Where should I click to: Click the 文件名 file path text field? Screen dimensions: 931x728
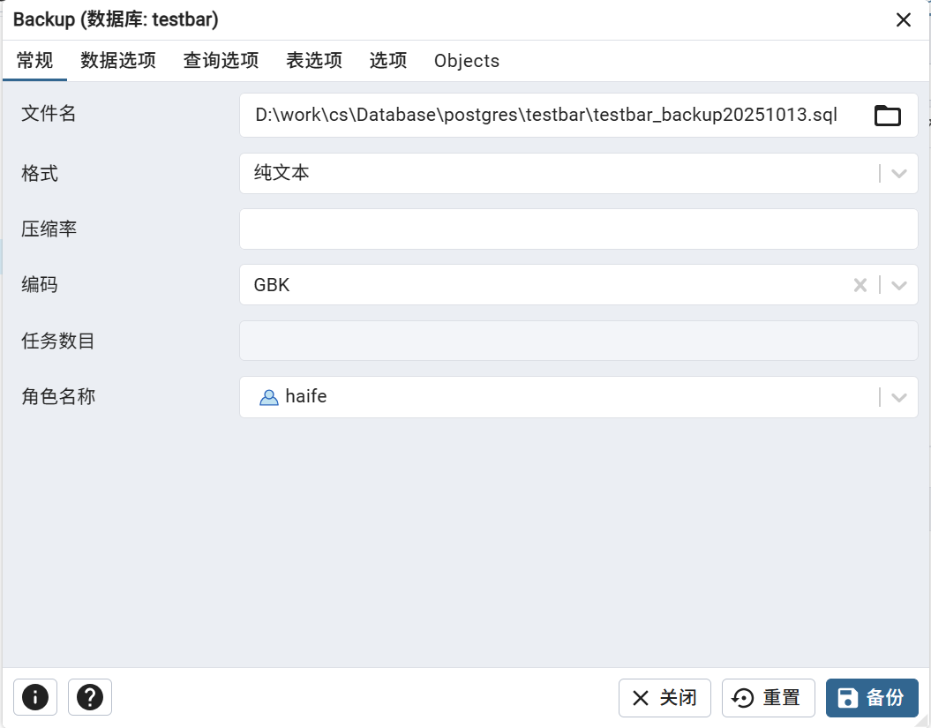[547, 116]
